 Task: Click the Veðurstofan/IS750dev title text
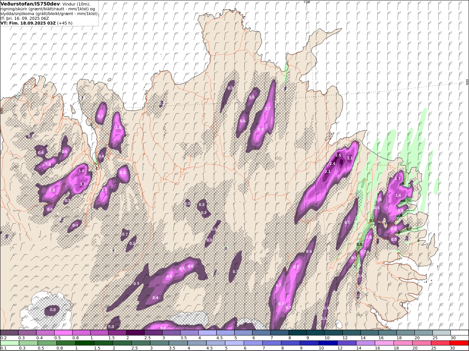30,4
